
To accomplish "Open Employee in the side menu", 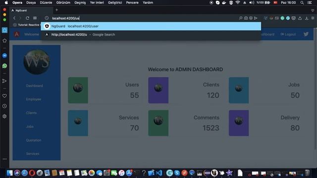I will 34,99.
